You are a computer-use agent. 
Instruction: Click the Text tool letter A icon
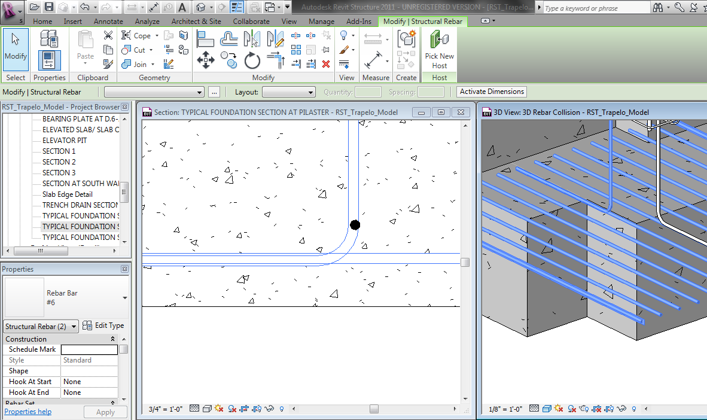[x=182, y=7]
